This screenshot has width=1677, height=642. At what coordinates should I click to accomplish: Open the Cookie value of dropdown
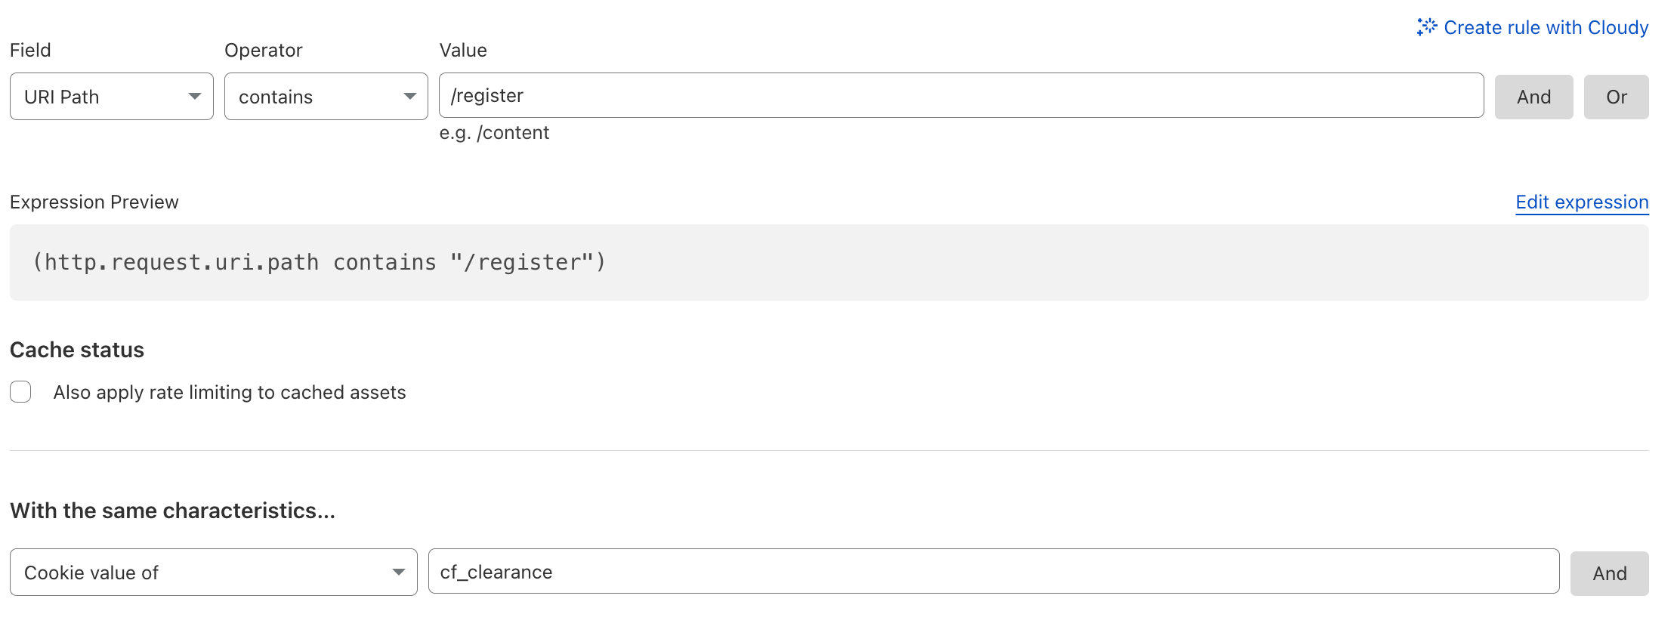click(x=214, y=573)
